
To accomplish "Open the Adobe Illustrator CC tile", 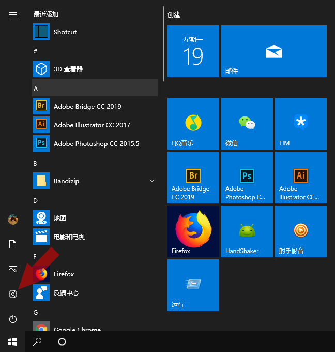I will click(301, 178).
